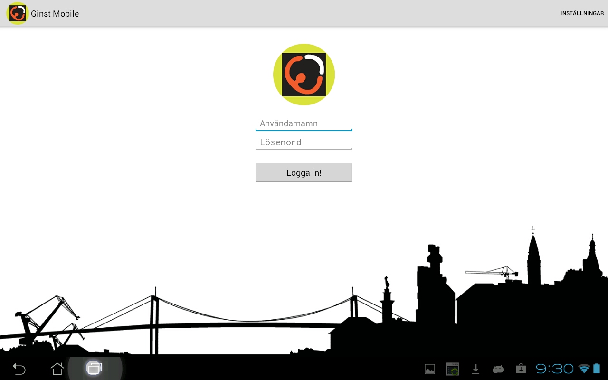Open the INSTÄLLNINGAR settings menu
The width and height of the screenshot is (608, 380).
click(x=582, y=13)
